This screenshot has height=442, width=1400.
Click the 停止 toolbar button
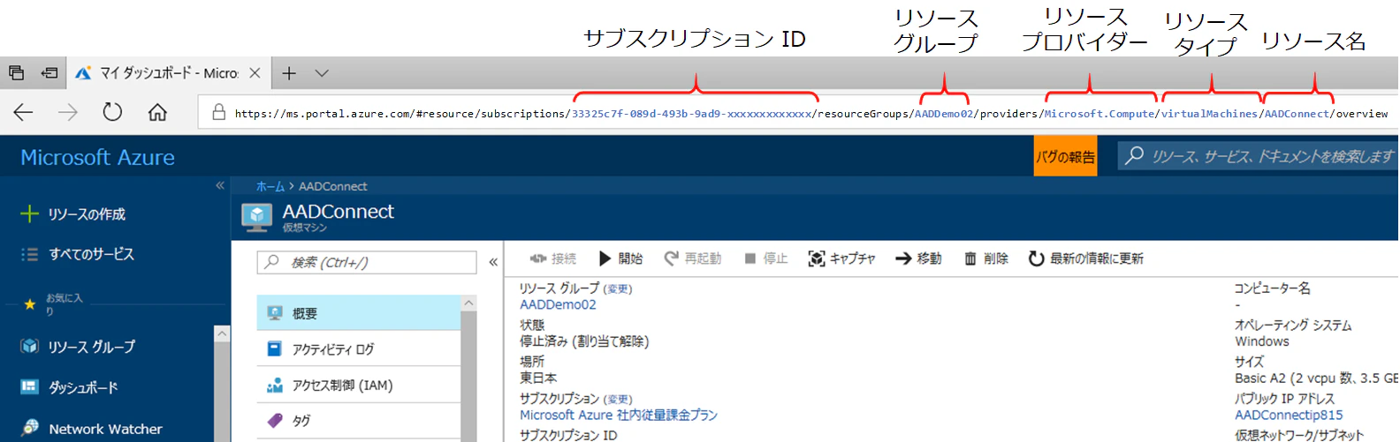(765, 258)
